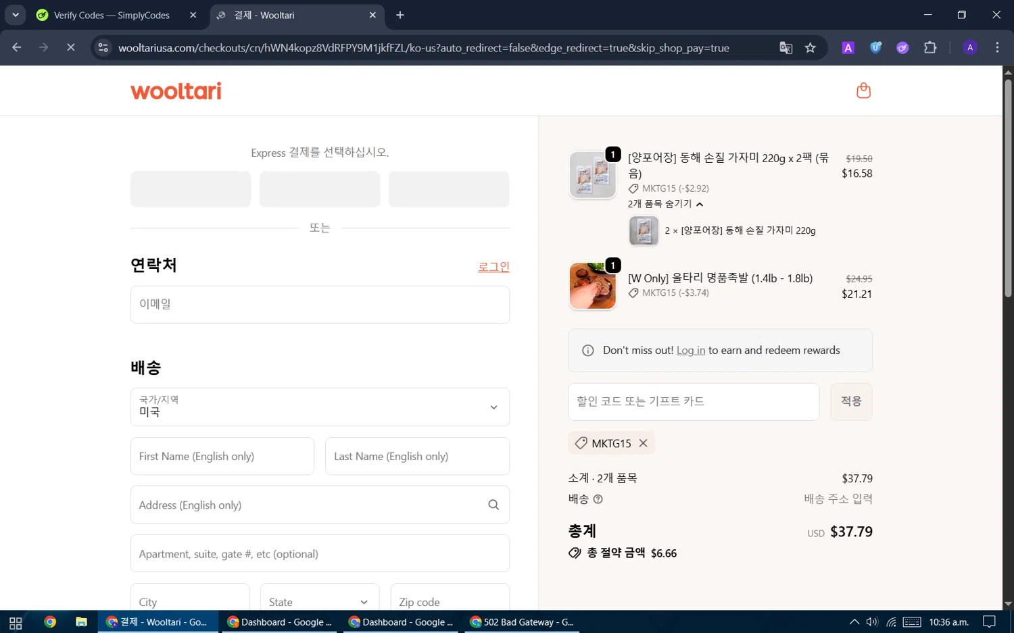Stop loading the page
This screenshot has height=633, width=1014.
pos(70,47)
